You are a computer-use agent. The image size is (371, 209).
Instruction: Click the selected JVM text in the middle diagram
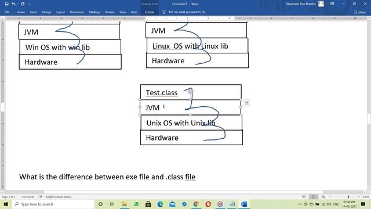pos(152,107)
